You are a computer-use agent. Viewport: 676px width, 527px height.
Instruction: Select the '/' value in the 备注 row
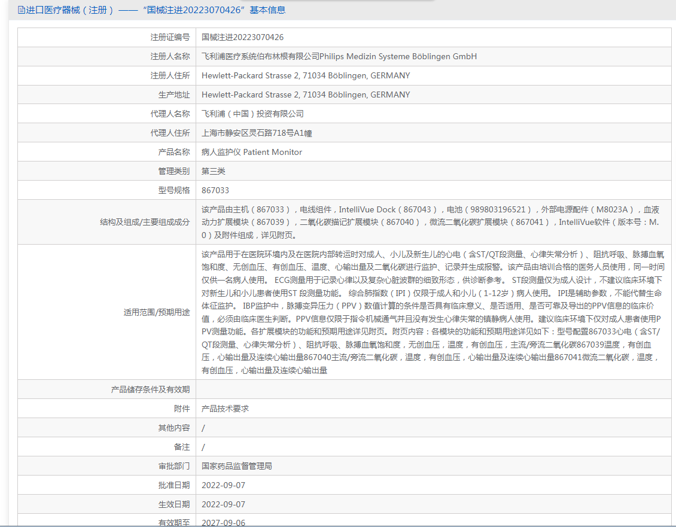click(x=203, y=447)
